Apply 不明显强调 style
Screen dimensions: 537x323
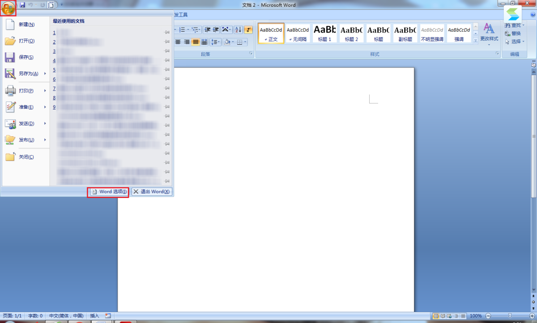pyautogui.click(x=432, y=34)
